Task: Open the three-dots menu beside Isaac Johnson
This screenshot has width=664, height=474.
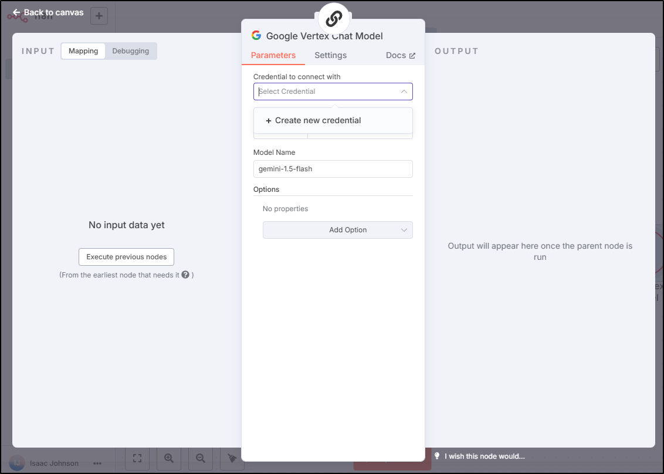Action: (97, 463)
